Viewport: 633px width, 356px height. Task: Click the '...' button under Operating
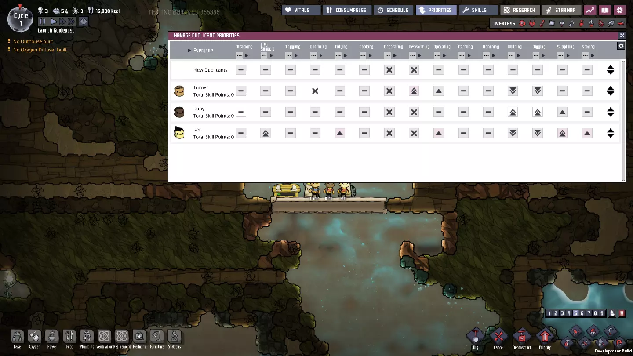437,56
